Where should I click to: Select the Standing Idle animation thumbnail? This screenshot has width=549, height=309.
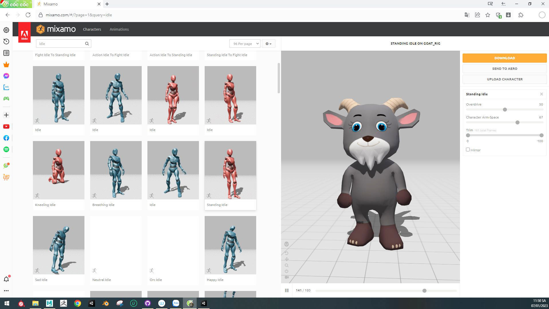tap(230, 170)
